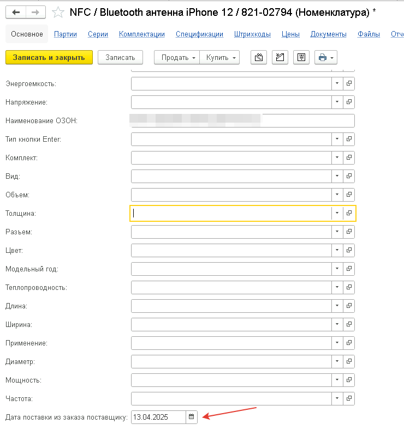
Task: Click into the Длина input field
Action: pyautogui.click(x=231, y=306)
